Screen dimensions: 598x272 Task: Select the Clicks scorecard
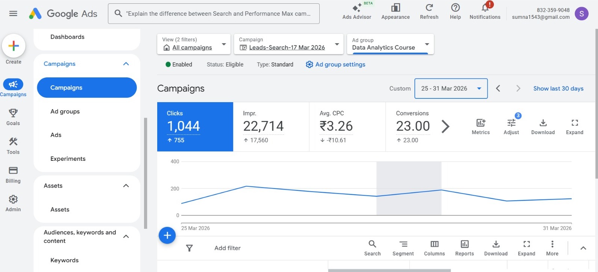tap(195, 127)
